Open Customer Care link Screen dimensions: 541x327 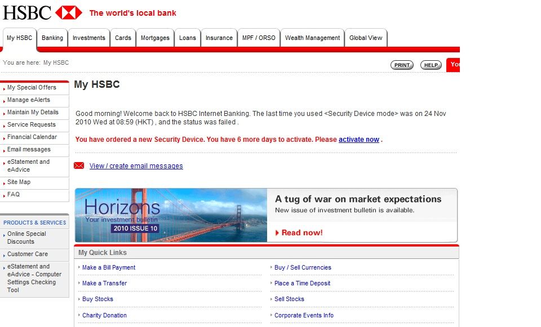pos(28,254)
